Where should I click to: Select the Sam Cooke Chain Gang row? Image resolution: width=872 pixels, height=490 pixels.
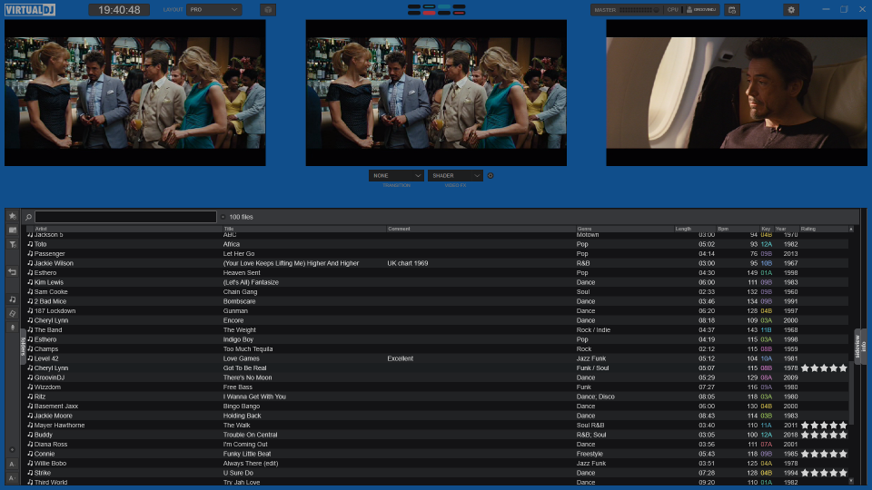pyautogui.click(x=437, y=291)
